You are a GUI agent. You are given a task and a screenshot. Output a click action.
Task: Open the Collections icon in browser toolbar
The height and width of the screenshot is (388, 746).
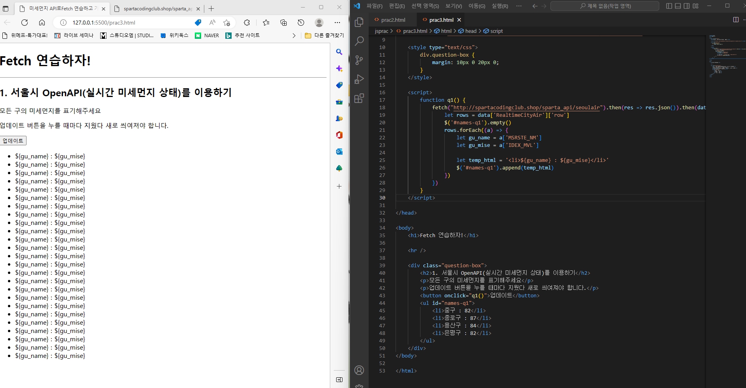click(x=284, y=23)
